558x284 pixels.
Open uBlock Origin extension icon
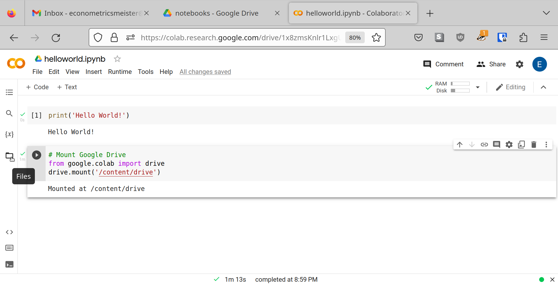tap(460, 38)
